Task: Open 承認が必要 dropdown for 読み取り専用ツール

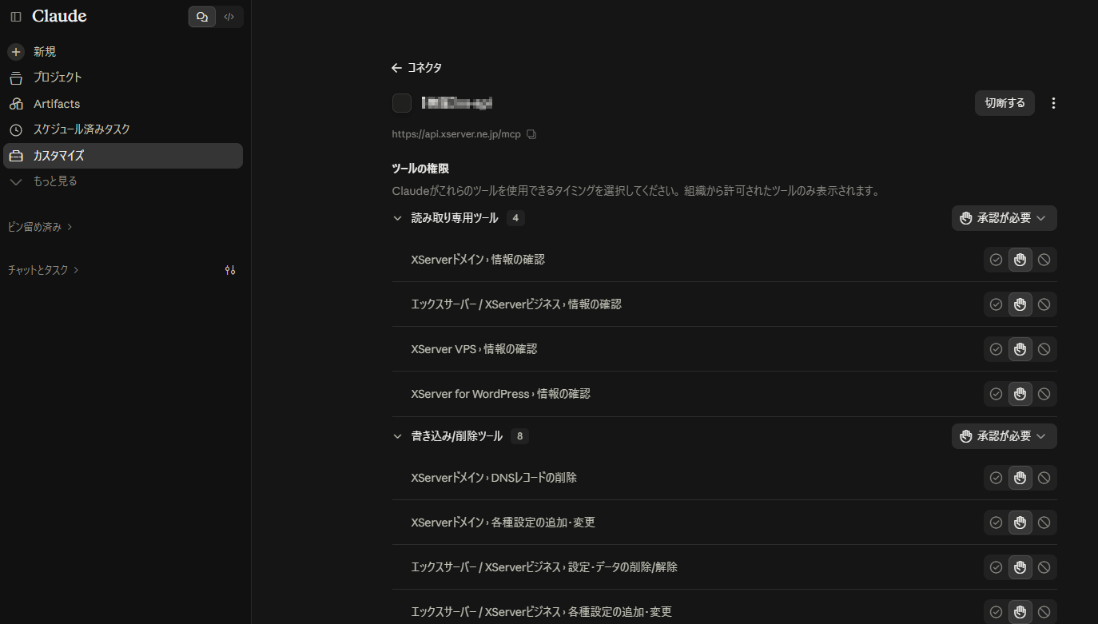Action: (x=1004, y=218)
